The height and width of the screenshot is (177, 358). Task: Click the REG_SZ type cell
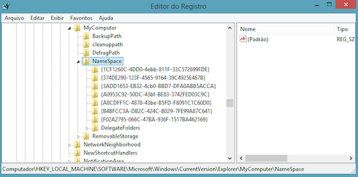[345, 39]
